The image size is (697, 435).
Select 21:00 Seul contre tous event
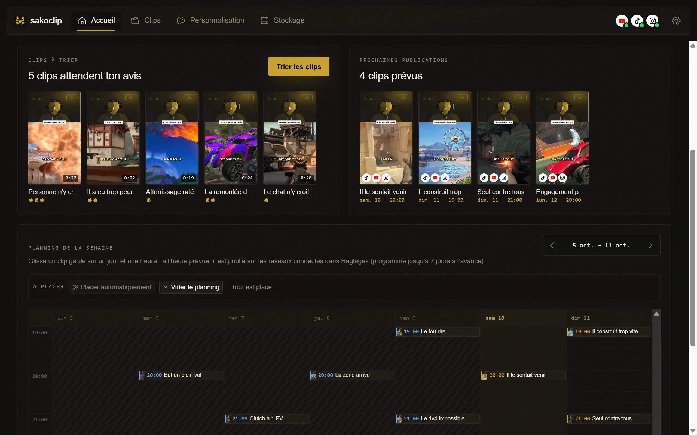(609, 419)
